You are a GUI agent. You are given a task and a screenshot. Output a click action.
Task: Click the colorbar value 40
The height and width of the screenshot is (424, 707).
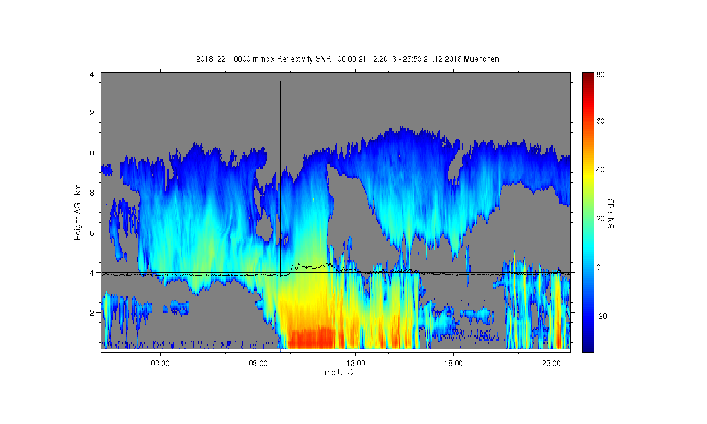click(600, 170)
